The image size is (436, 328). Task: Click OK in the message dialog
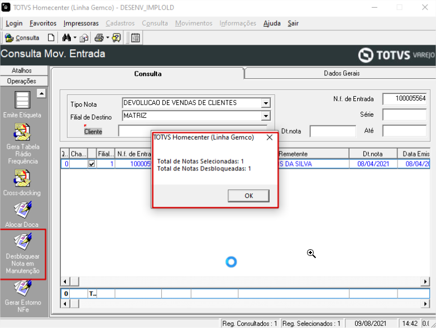pyautogui.click(x=248, y=196)
